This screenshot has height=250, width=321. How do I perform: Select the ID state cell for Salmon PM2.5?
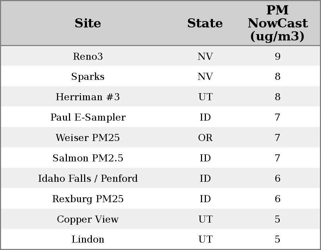(205, 158)
